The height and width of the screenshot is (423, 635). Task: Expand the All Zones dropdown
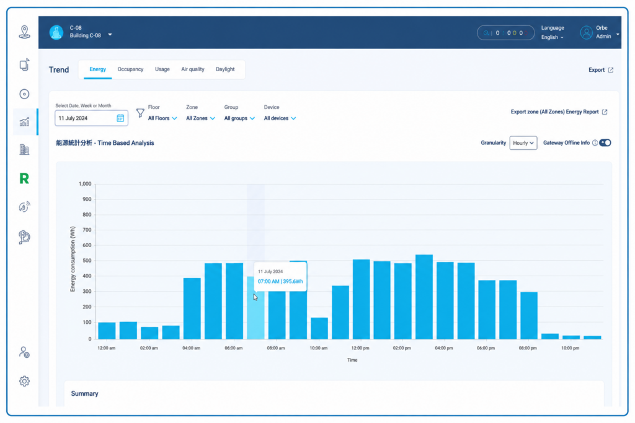200,118
